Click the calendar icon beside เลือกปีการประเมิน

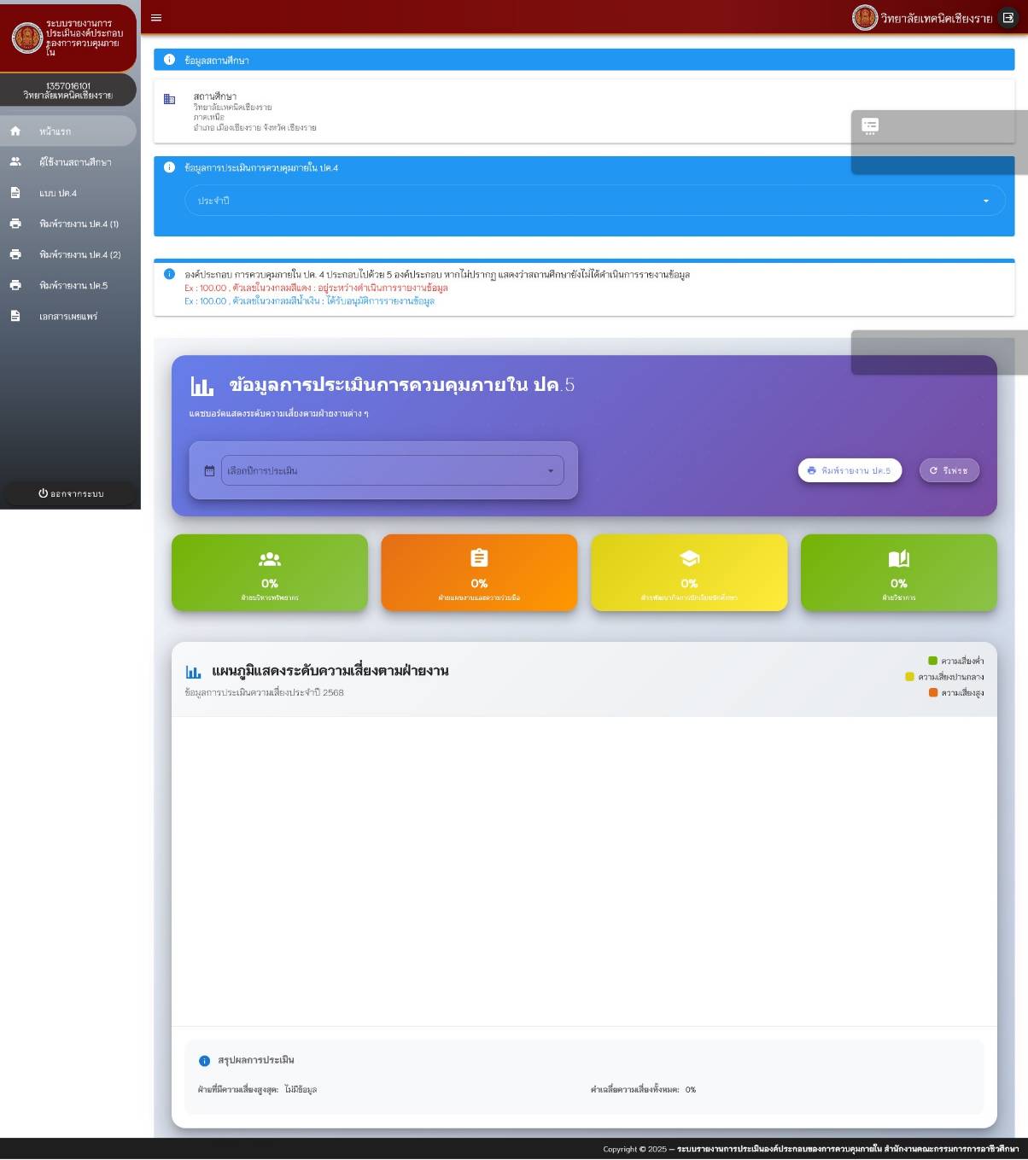coord(209,471)
